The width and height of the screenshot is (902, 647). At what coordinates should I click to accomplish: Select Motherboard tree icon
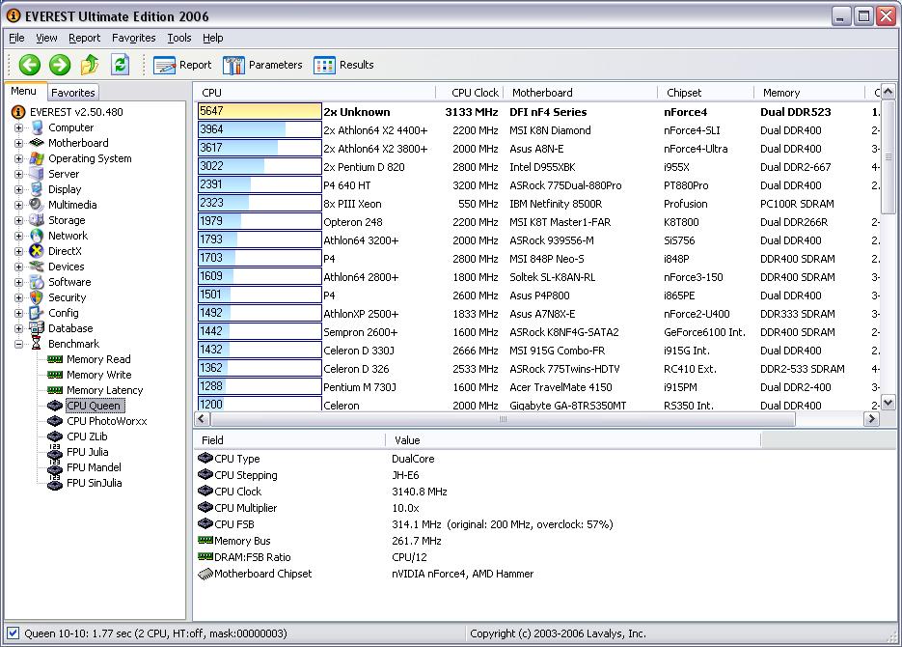coord(37,143)
